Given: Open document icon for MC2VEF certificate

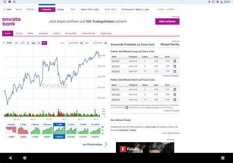Looking at the screenshot, I should click(x=174, y=61).
